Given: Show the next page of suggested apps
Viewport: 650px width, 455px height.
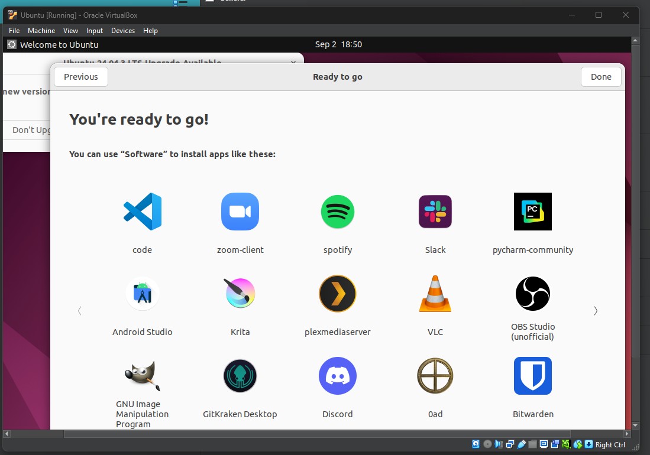Looking at the screenshot, I should (x=596, y=310).
